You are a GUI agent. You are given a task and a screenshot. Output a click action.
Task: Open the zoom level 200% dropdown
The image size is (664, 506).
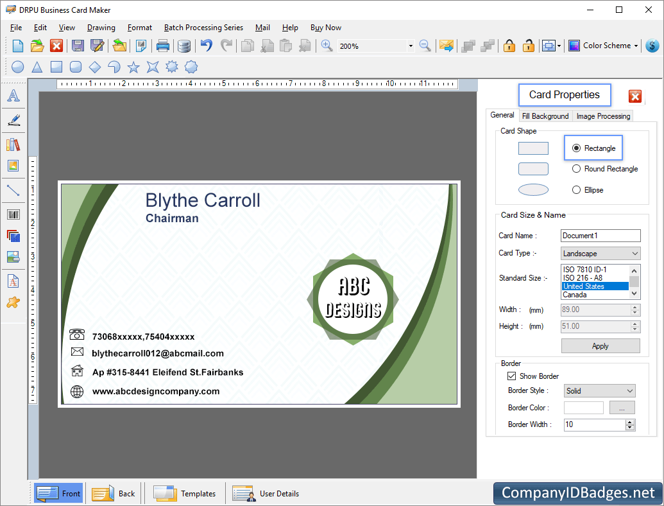point(411,46)
